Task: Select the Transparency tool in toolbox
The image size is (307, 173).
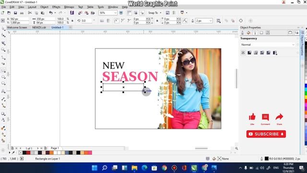Action: pyautogui.click(x=3, y=120)
